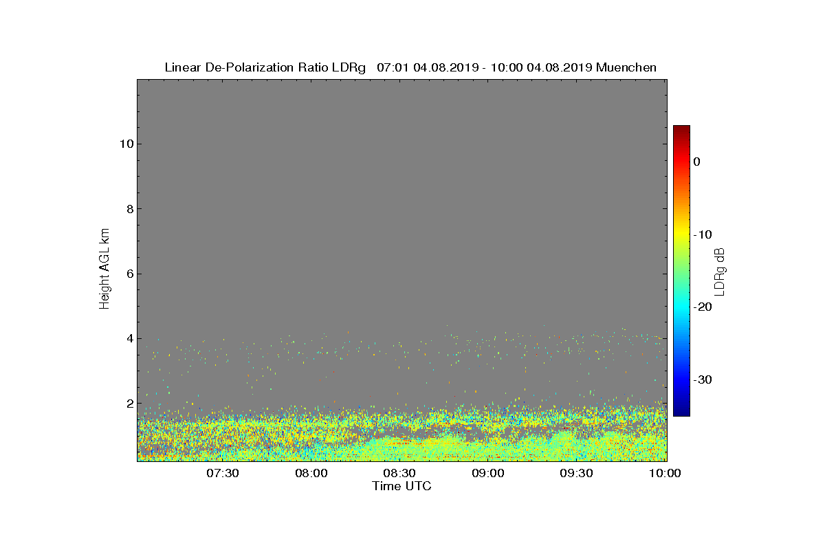The width and height of the screenshot is (825, 550).
Task: Click the 6 km height tick label
Action: click(127, 274)
